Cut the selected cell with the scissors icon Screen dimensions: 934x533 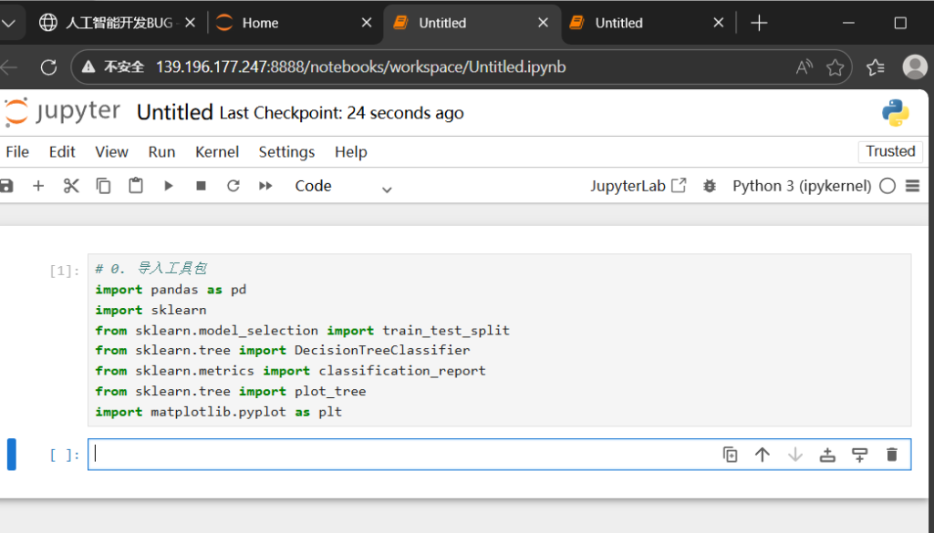pos(71,186)
